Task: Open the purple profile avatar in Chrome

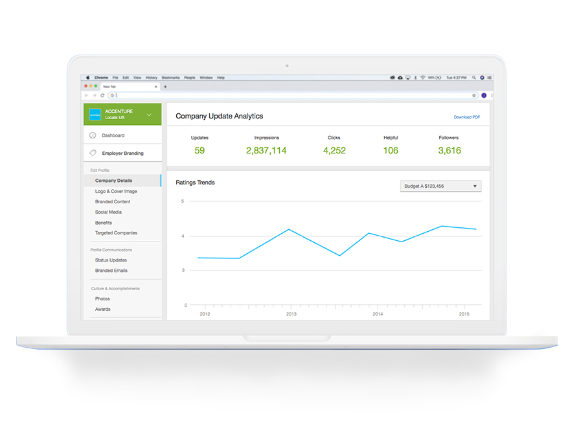Action: [x=483, y=95]
